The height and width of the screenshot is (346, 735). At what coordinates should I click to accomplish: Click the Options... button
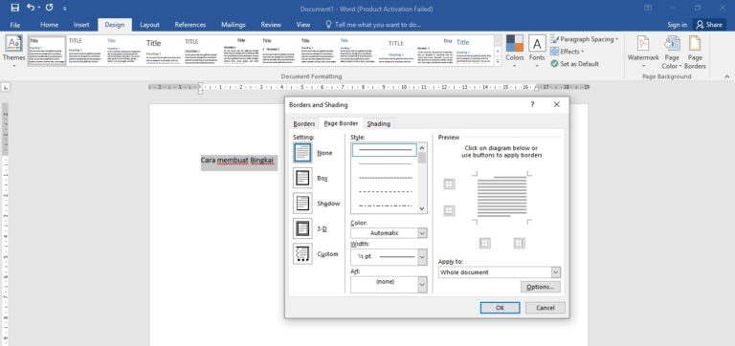[x=540, y=287]
